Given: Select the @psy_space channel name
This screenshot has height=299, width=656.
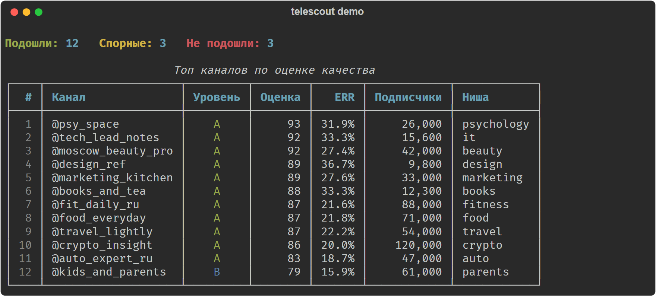Looking at the screenshot, I should pos(85,124).
